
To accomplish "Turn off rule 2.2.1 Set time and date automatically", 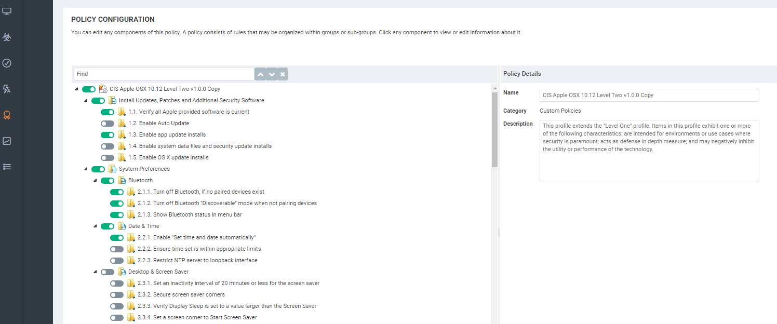I will click(117, 238).
